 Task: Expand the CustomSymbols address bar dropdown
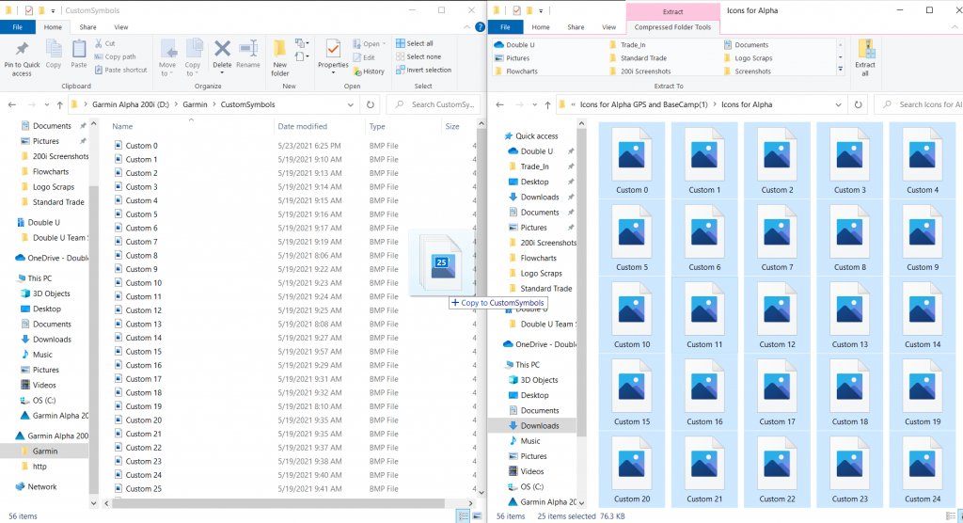pyautogui.click(x=352, y=104)
